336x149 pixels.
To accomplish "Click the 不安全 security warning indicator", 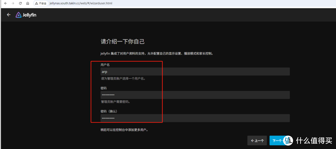I will click(x=41, y=3).
